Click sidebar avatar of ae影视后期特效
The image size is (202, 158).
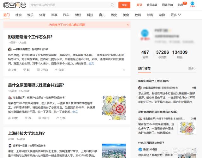pyautogui.click(x=140, y=88)
